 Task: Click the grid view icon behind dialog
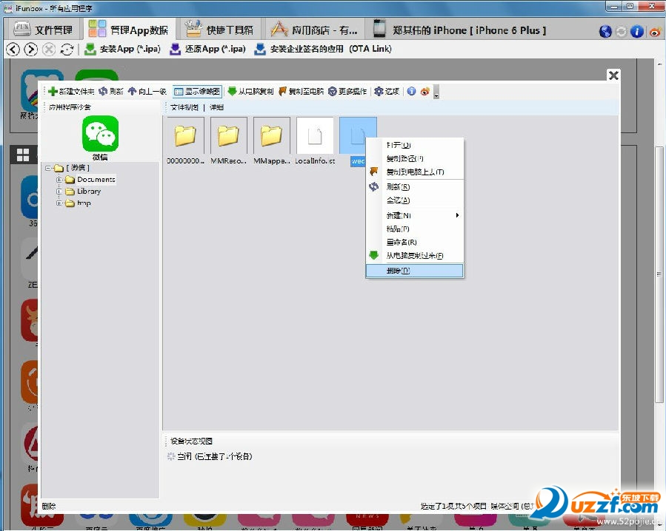(23, 155)
